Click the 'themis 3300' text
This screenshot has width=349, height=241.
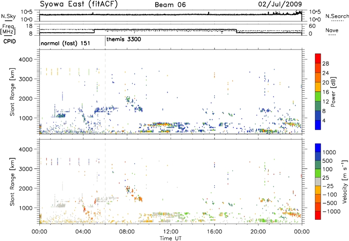point(124,40)
